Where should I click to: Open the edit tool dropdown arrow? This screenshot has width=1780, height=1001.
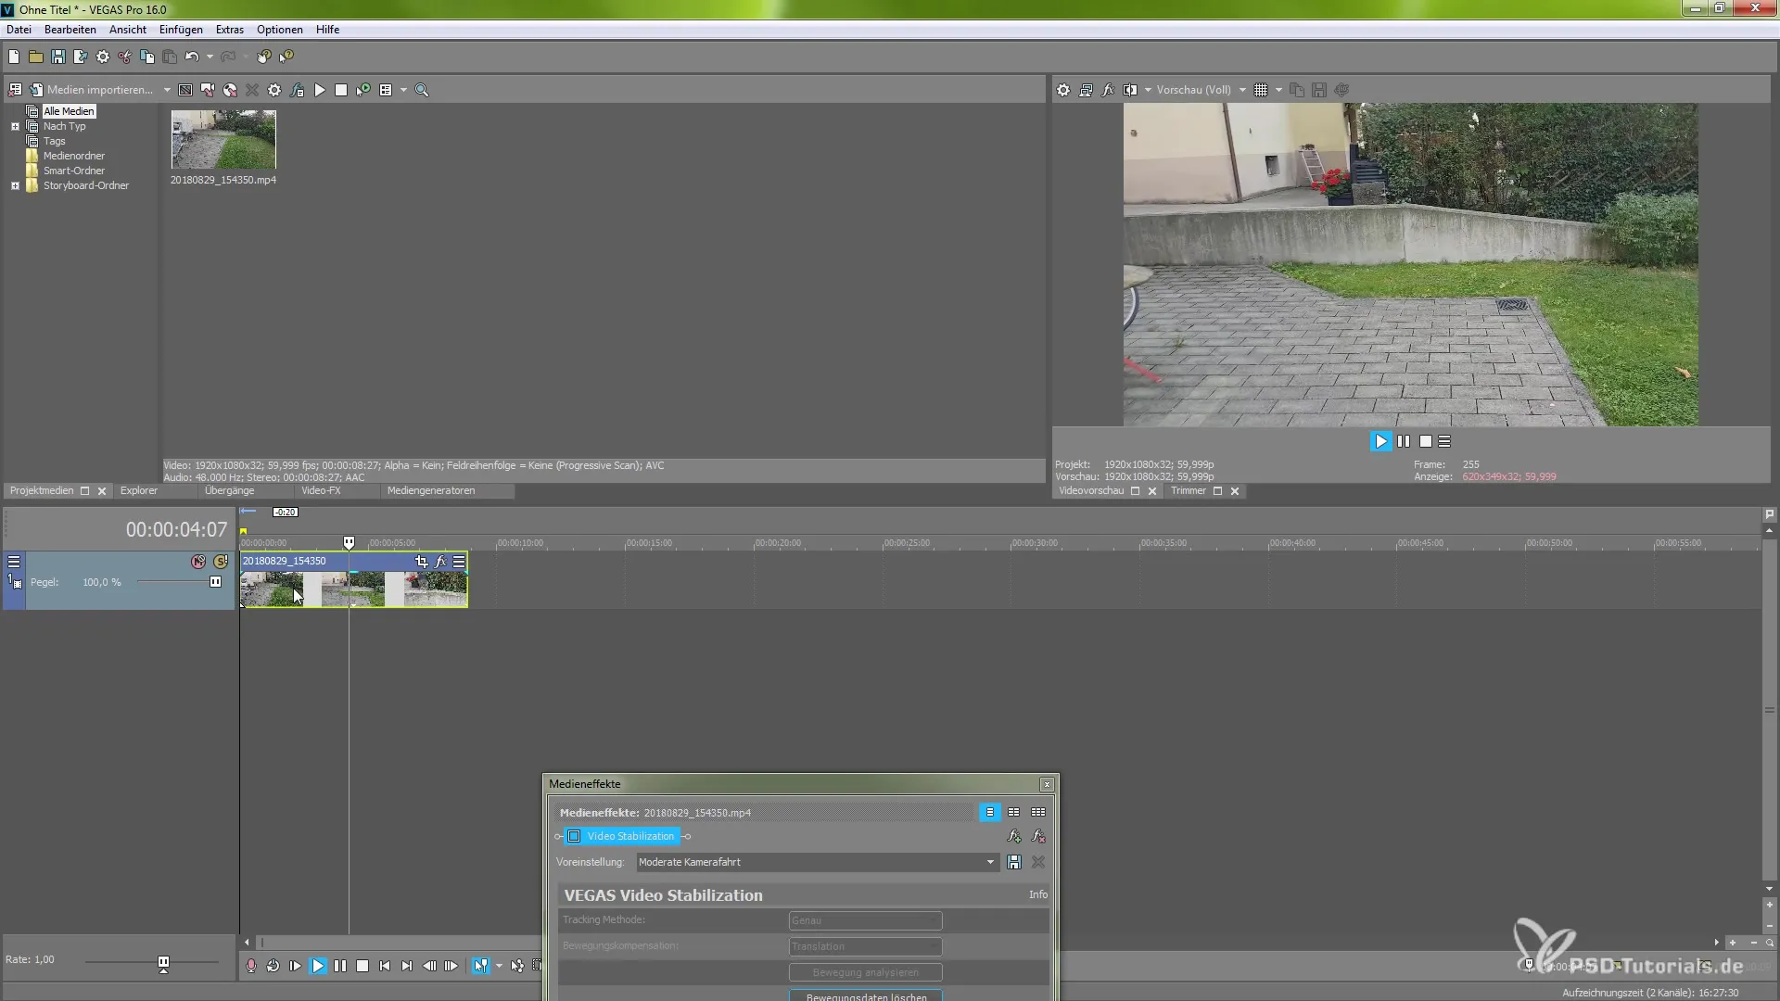click(x=499, y=966)
